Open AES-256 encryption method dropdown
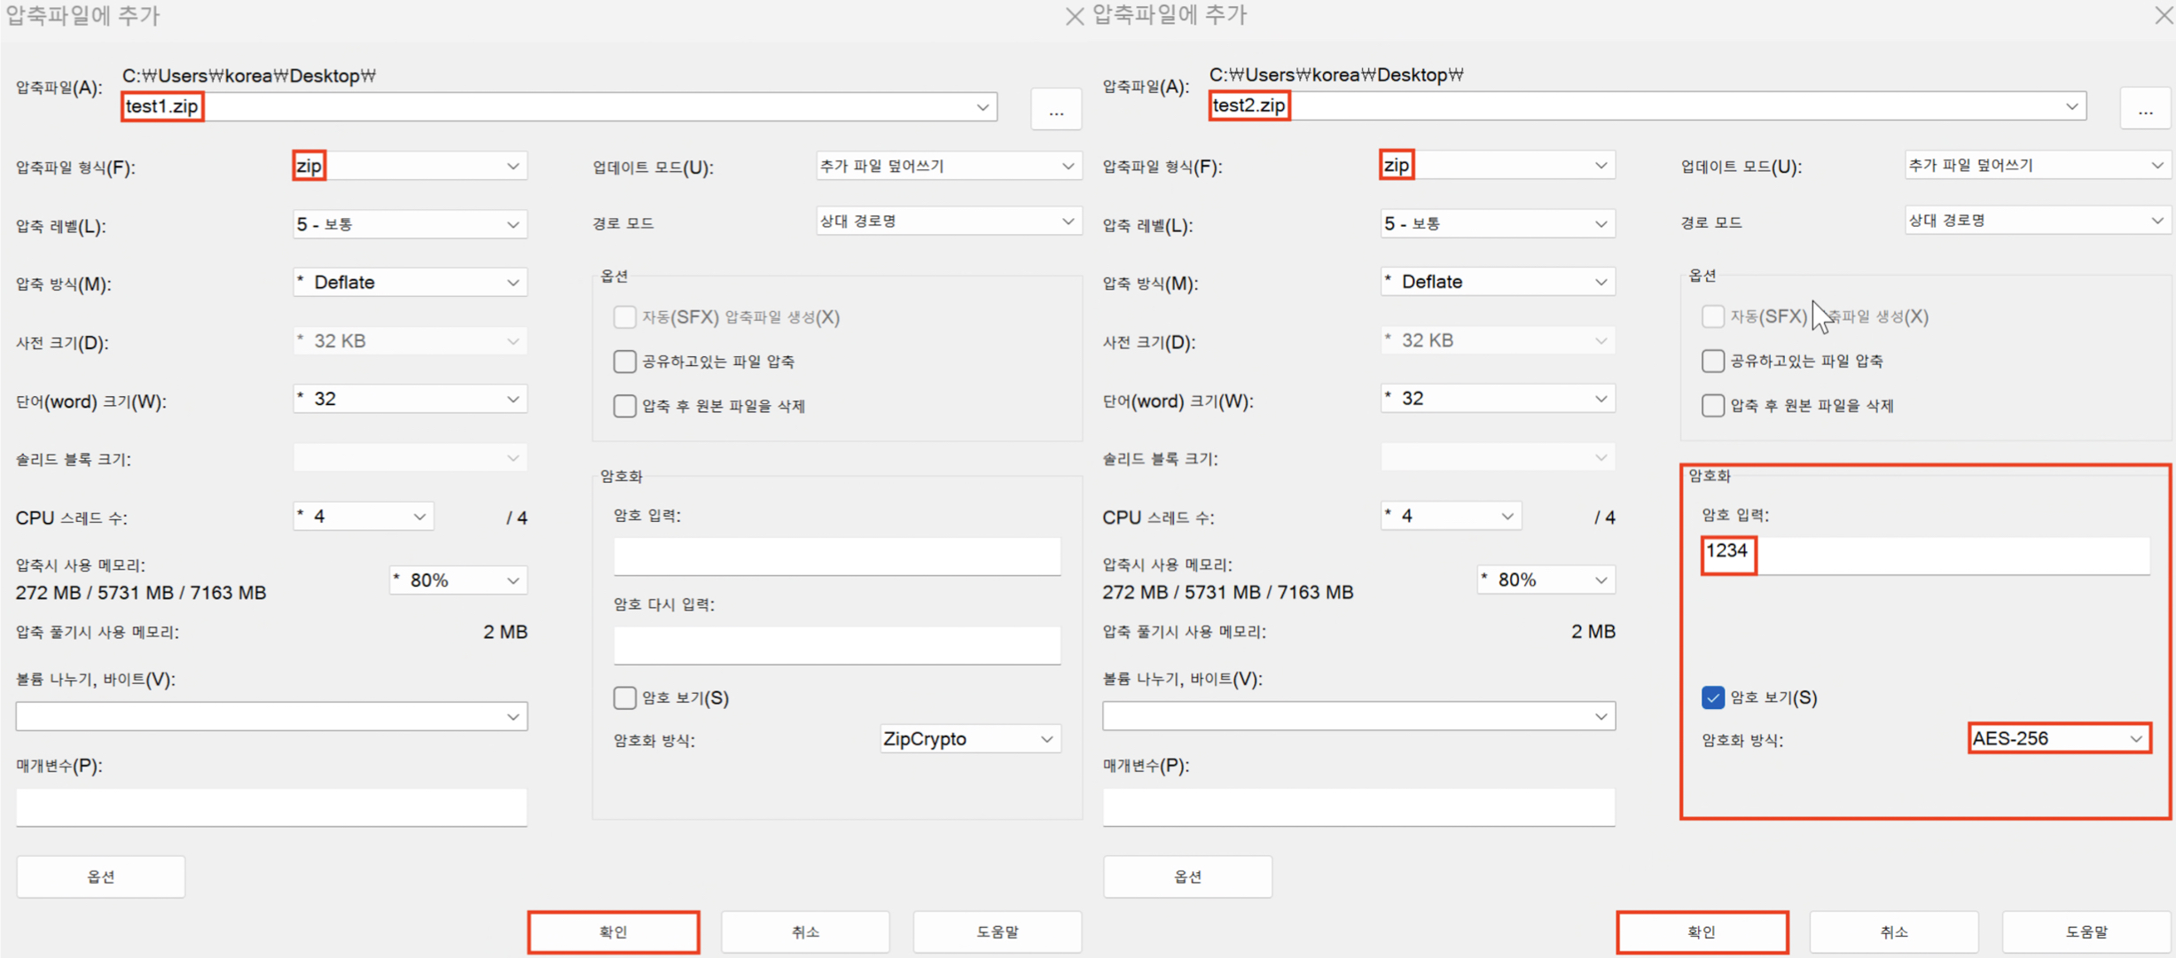The image size is (2176, 958). (x=2058, y=738)
